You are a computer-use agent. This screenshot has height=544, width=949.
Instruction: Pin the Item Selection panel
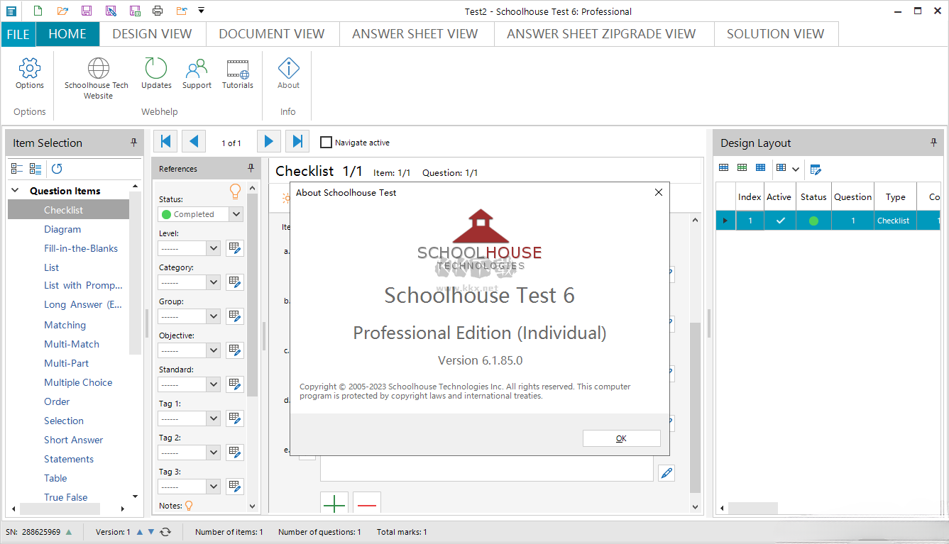tap(133, 143)
